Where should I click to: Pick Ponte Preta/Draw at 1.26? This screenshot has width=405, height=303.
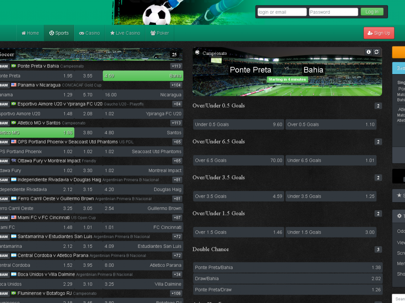(x=288, y=290)
